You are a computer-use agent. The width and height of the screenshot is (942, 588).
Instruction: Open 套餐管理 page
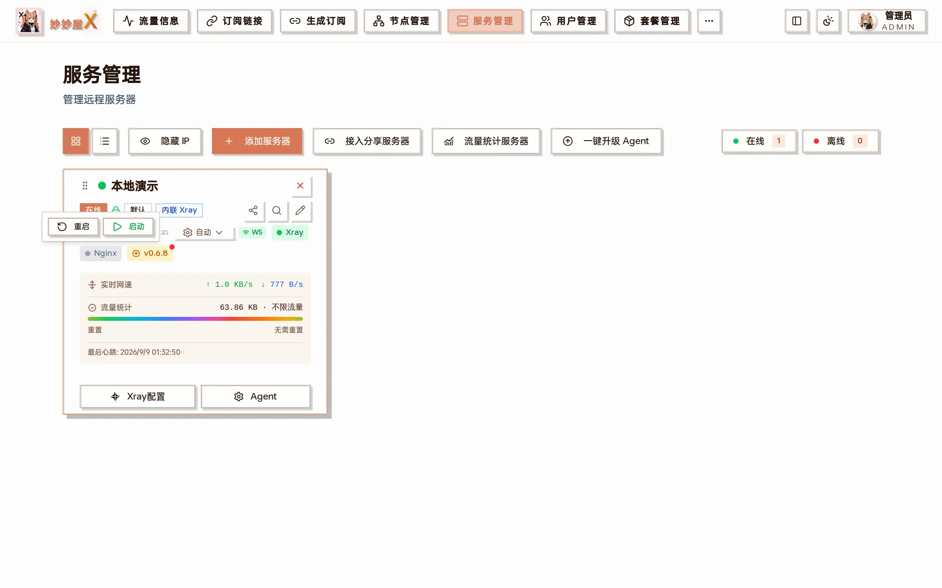[x=652, y=21]
